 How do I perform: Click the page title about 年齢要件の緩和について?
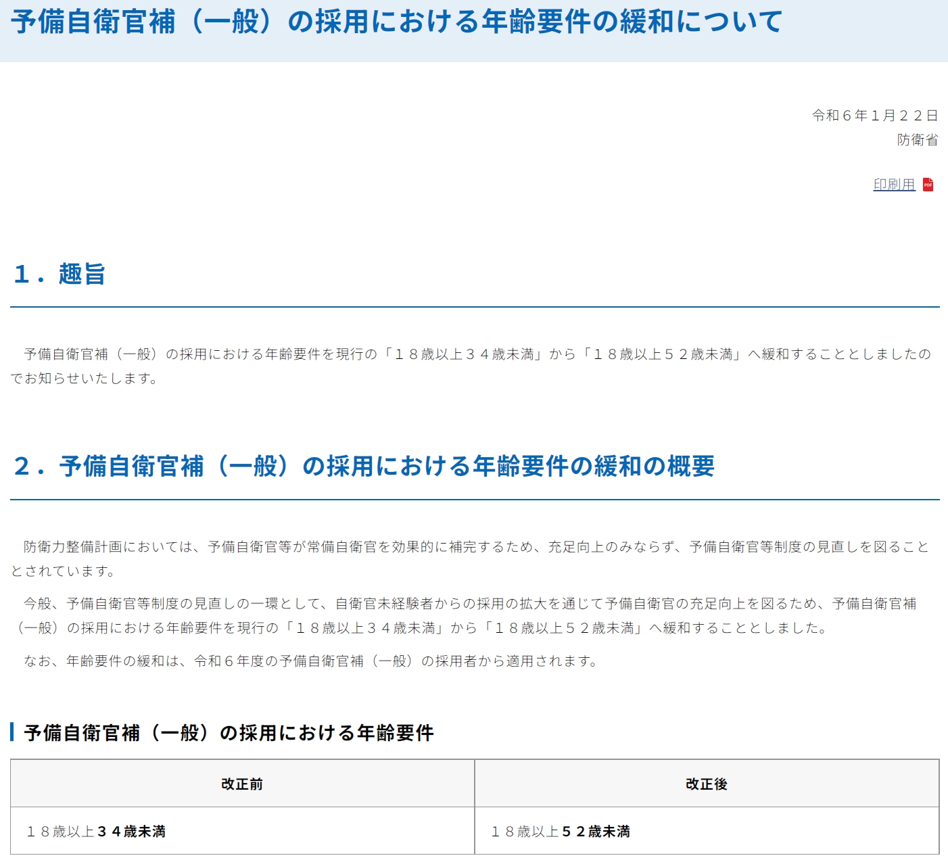point(396,22)
